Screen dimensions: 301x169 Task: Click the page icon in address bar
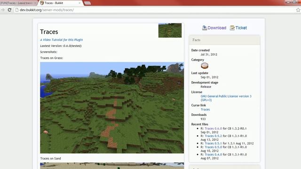pyautogui.click(x=17, y=10)
